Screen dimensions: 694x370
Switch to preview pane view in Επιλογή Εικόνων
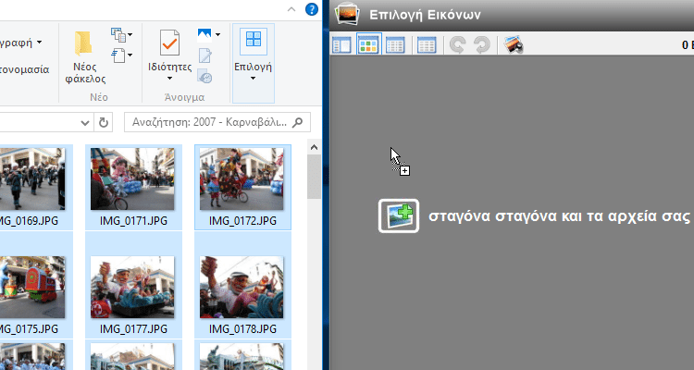point(341,45)
